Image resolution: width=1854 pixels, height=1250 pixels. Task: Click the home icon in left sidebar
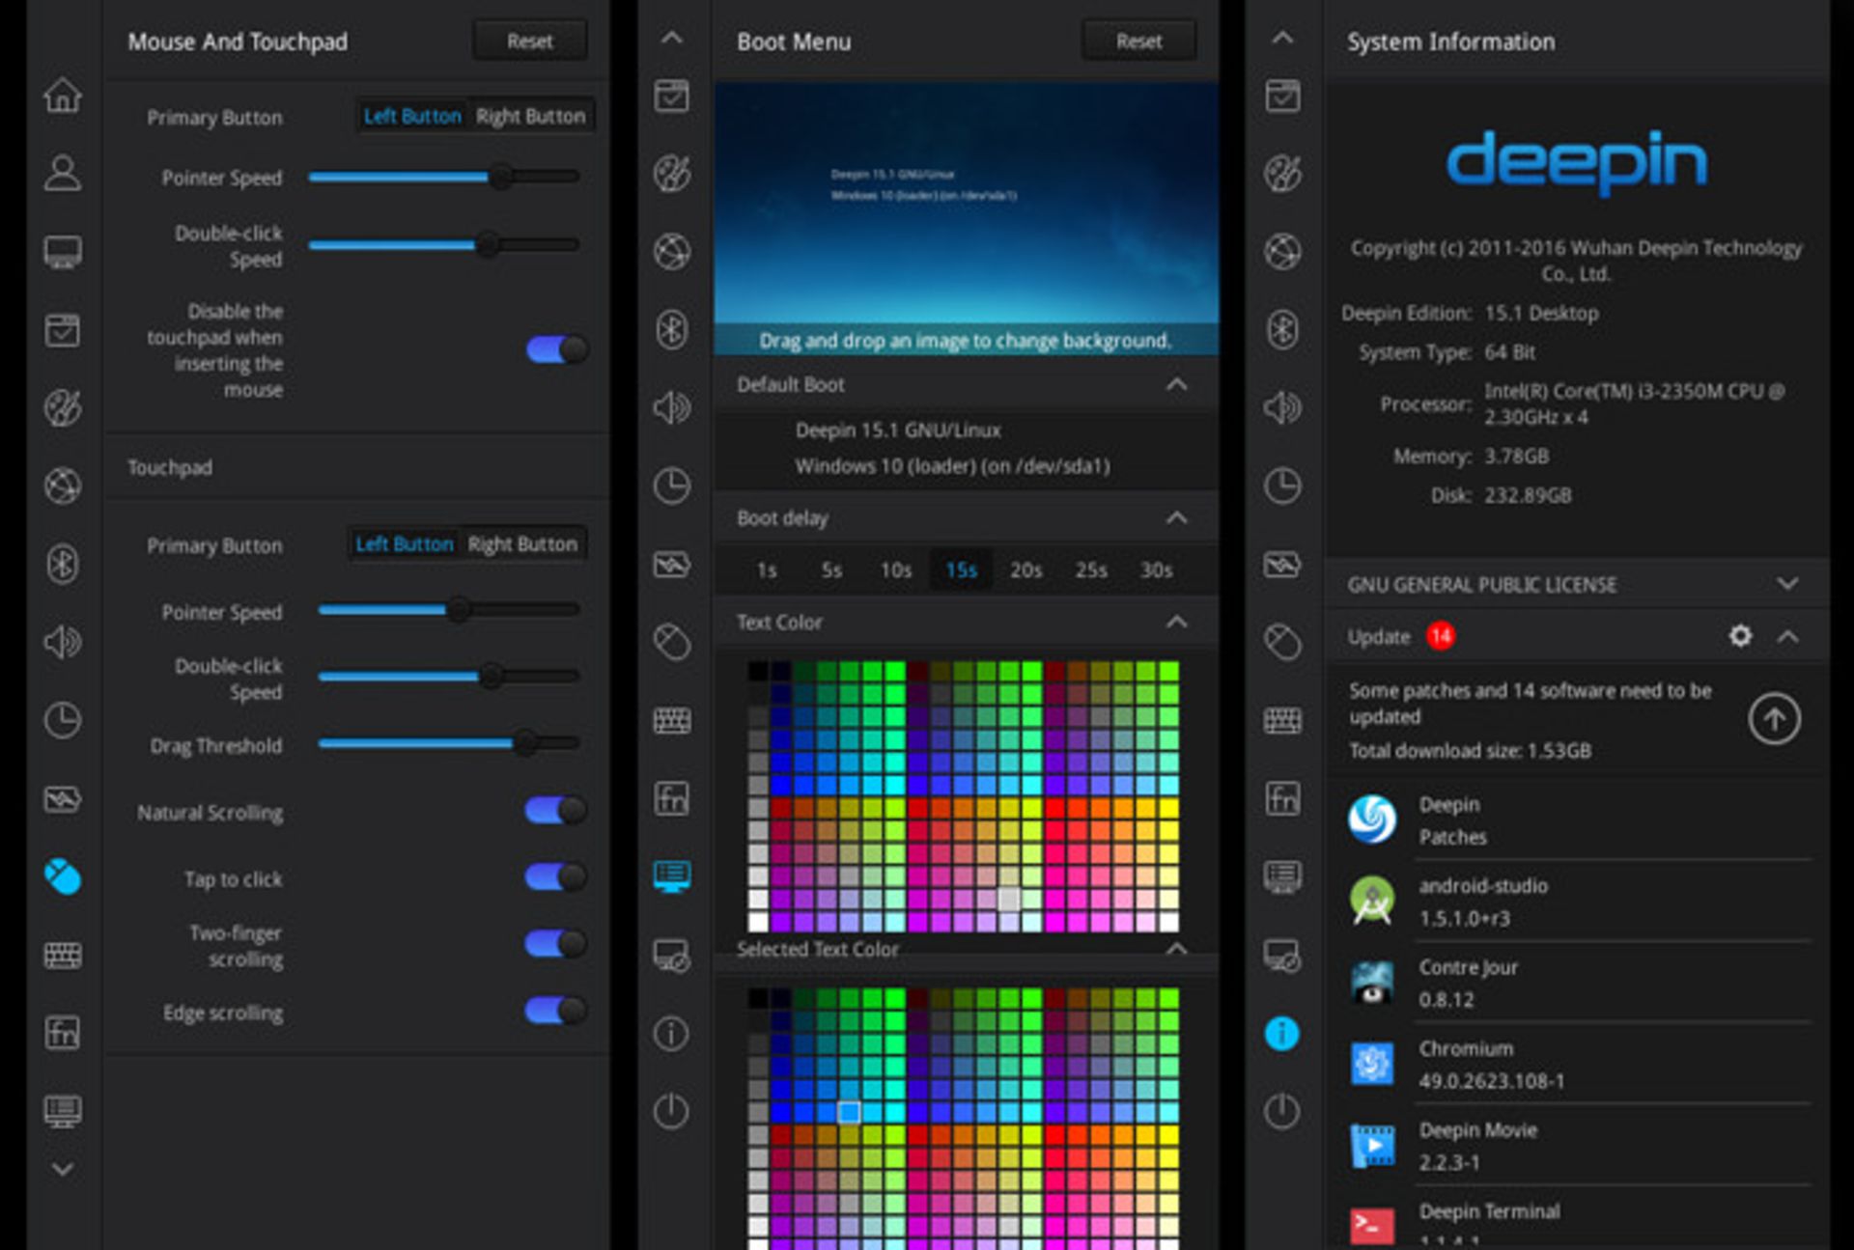[63, 95]
